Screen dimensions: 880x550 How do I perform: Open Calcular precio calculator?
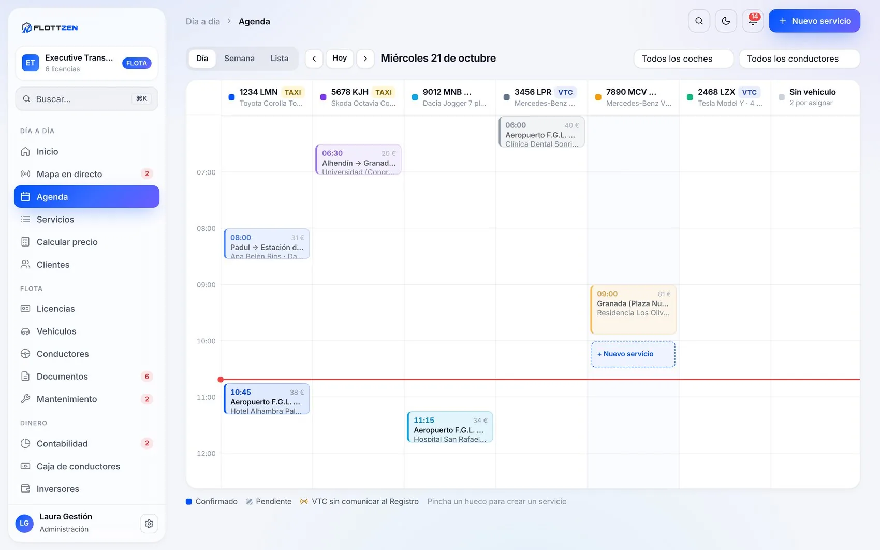point(86,242)
